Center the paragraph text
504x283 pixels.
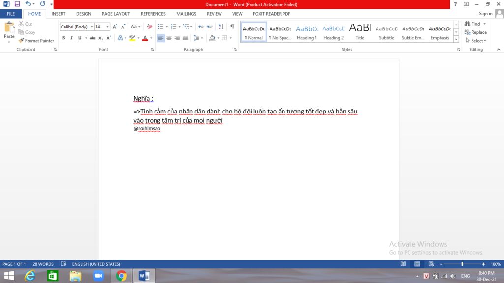coord(169,38)
